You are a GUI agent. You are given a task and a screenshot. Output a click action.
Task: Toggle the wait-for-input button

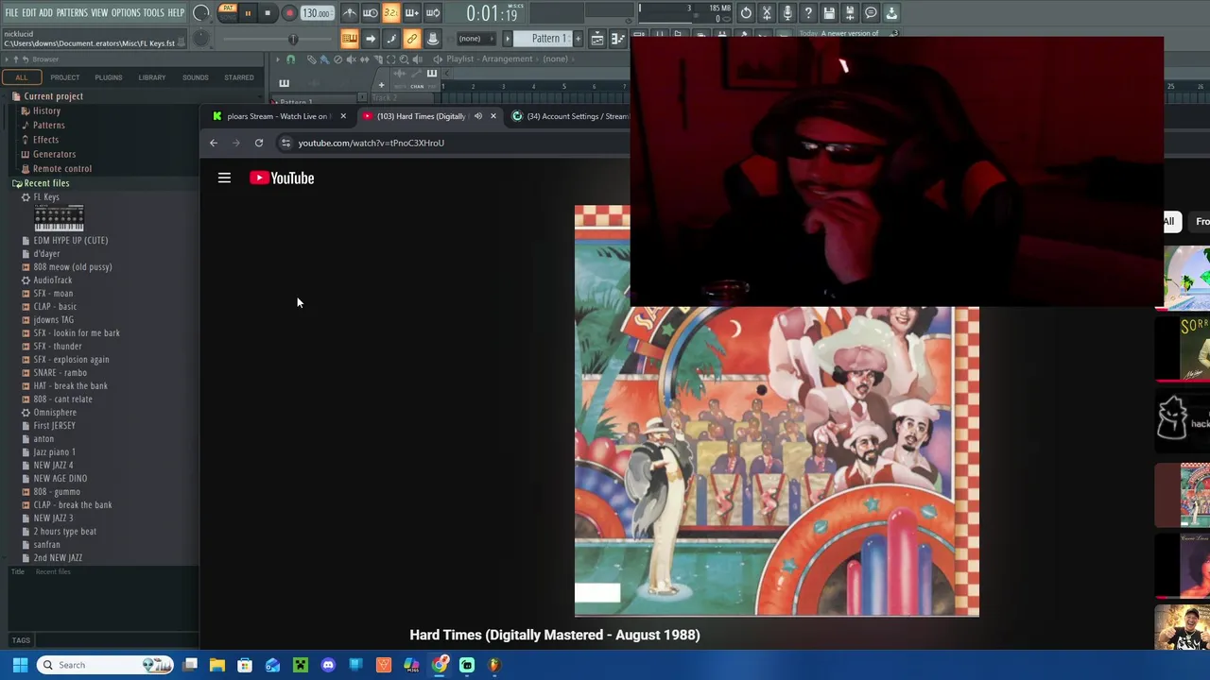[371, 13]
